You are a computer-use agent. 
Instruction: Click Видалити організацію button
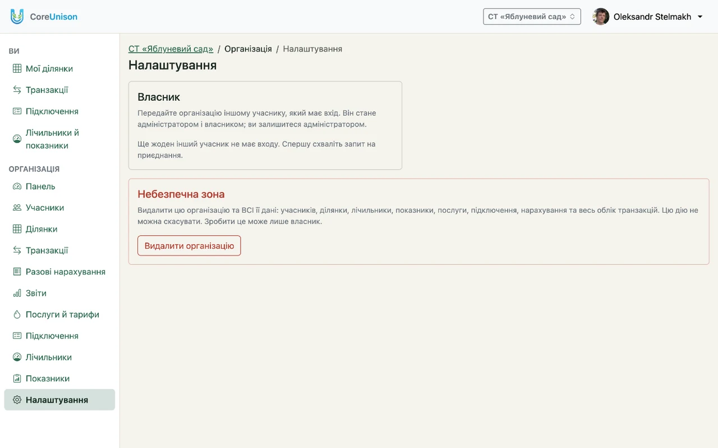point(189,246)
